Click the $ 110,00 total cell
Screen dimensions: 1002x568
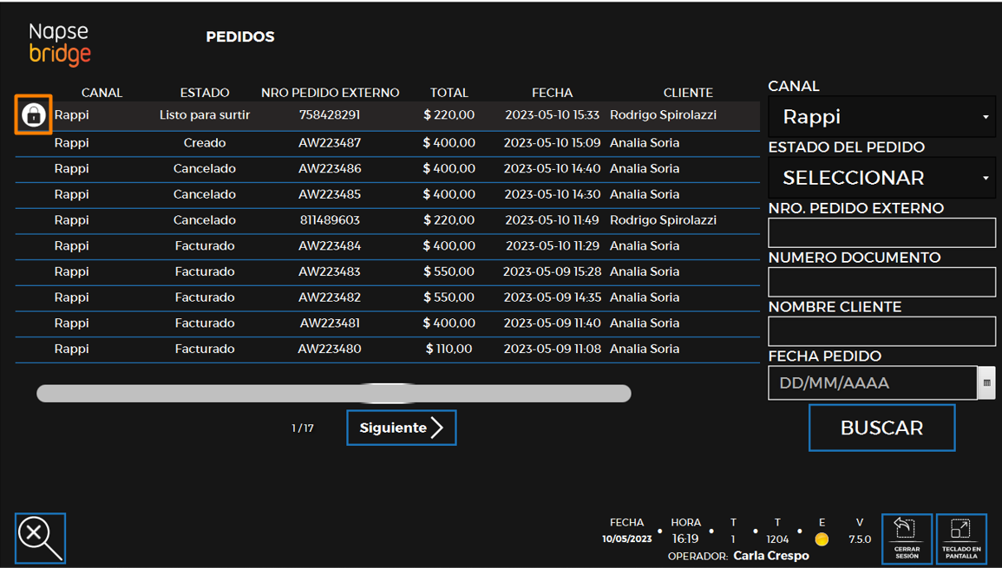click(449, 349)
